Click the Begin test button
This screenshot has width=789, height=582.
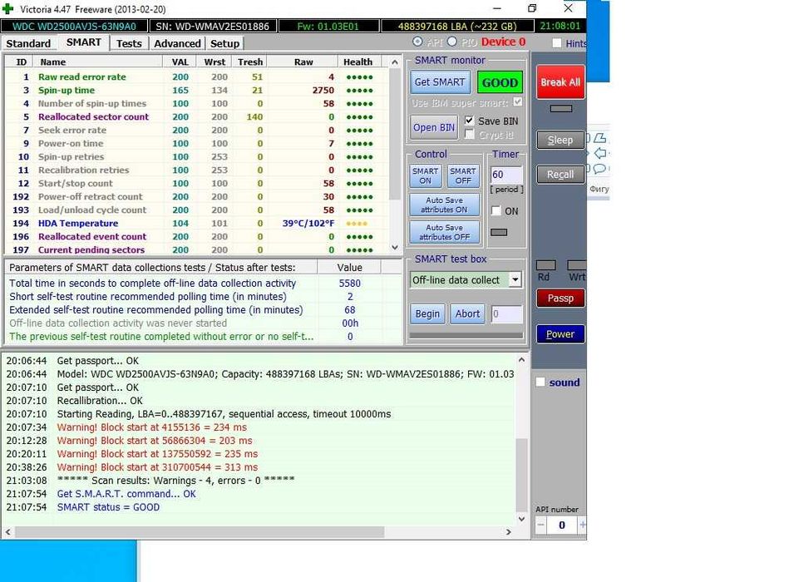coord(427,314)
